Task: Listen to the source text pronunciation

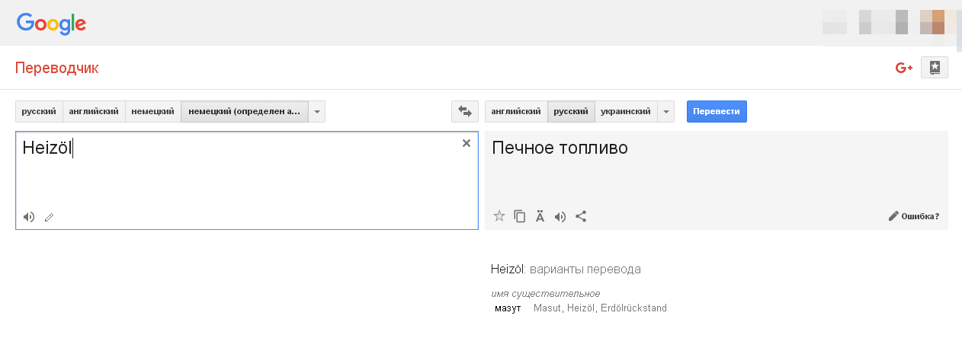Action: coord(29,217)
